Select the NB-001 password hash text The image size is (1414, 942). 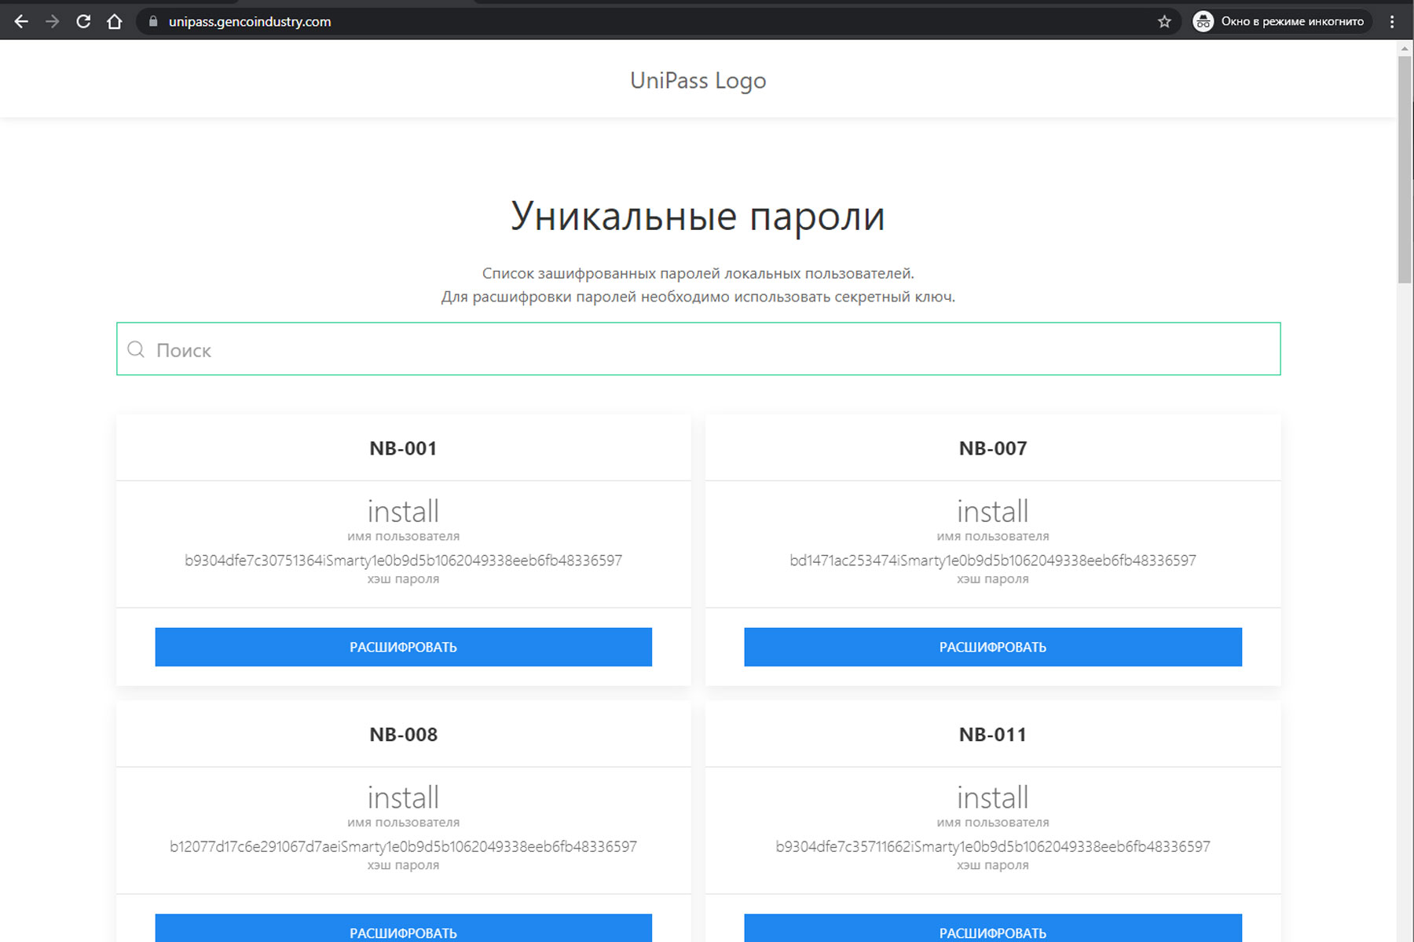click(x=403, y=560)
